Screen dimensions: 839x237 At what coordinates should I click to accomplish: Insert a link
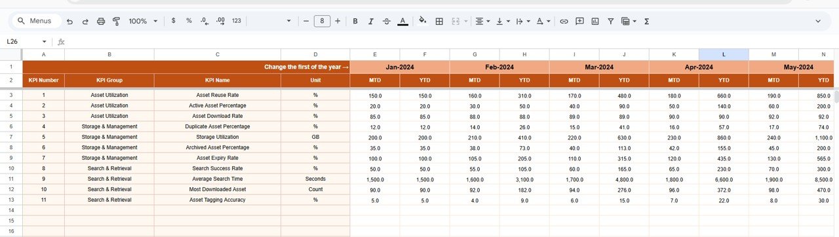pos(564,21)
